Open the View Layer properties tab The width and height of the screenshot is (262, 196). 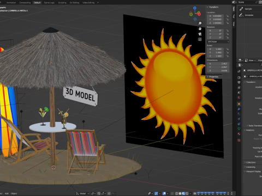tap(239, 88)
